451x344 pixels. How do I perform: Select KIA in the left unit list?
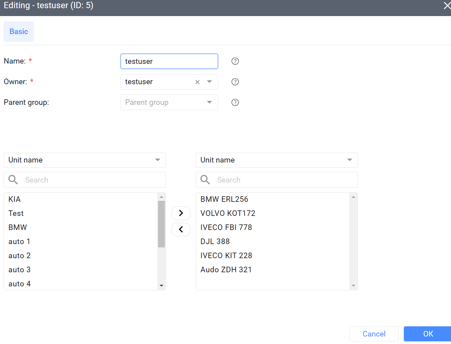[15, 199]
